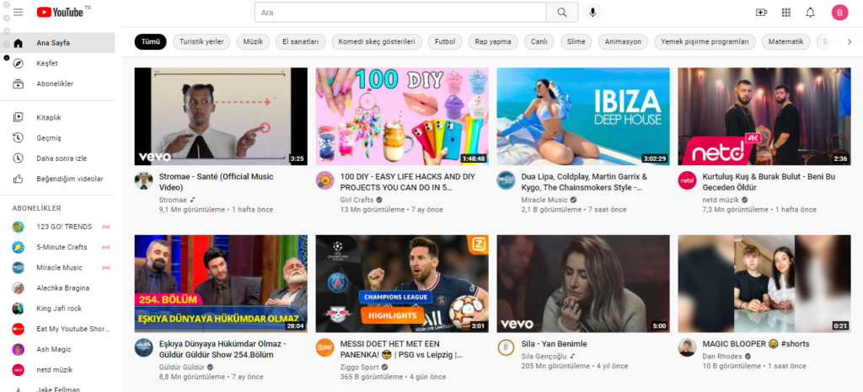Select the Tümü filter chip
The width and height of the screenshot is (863, 392).
(x=150, y=42)
